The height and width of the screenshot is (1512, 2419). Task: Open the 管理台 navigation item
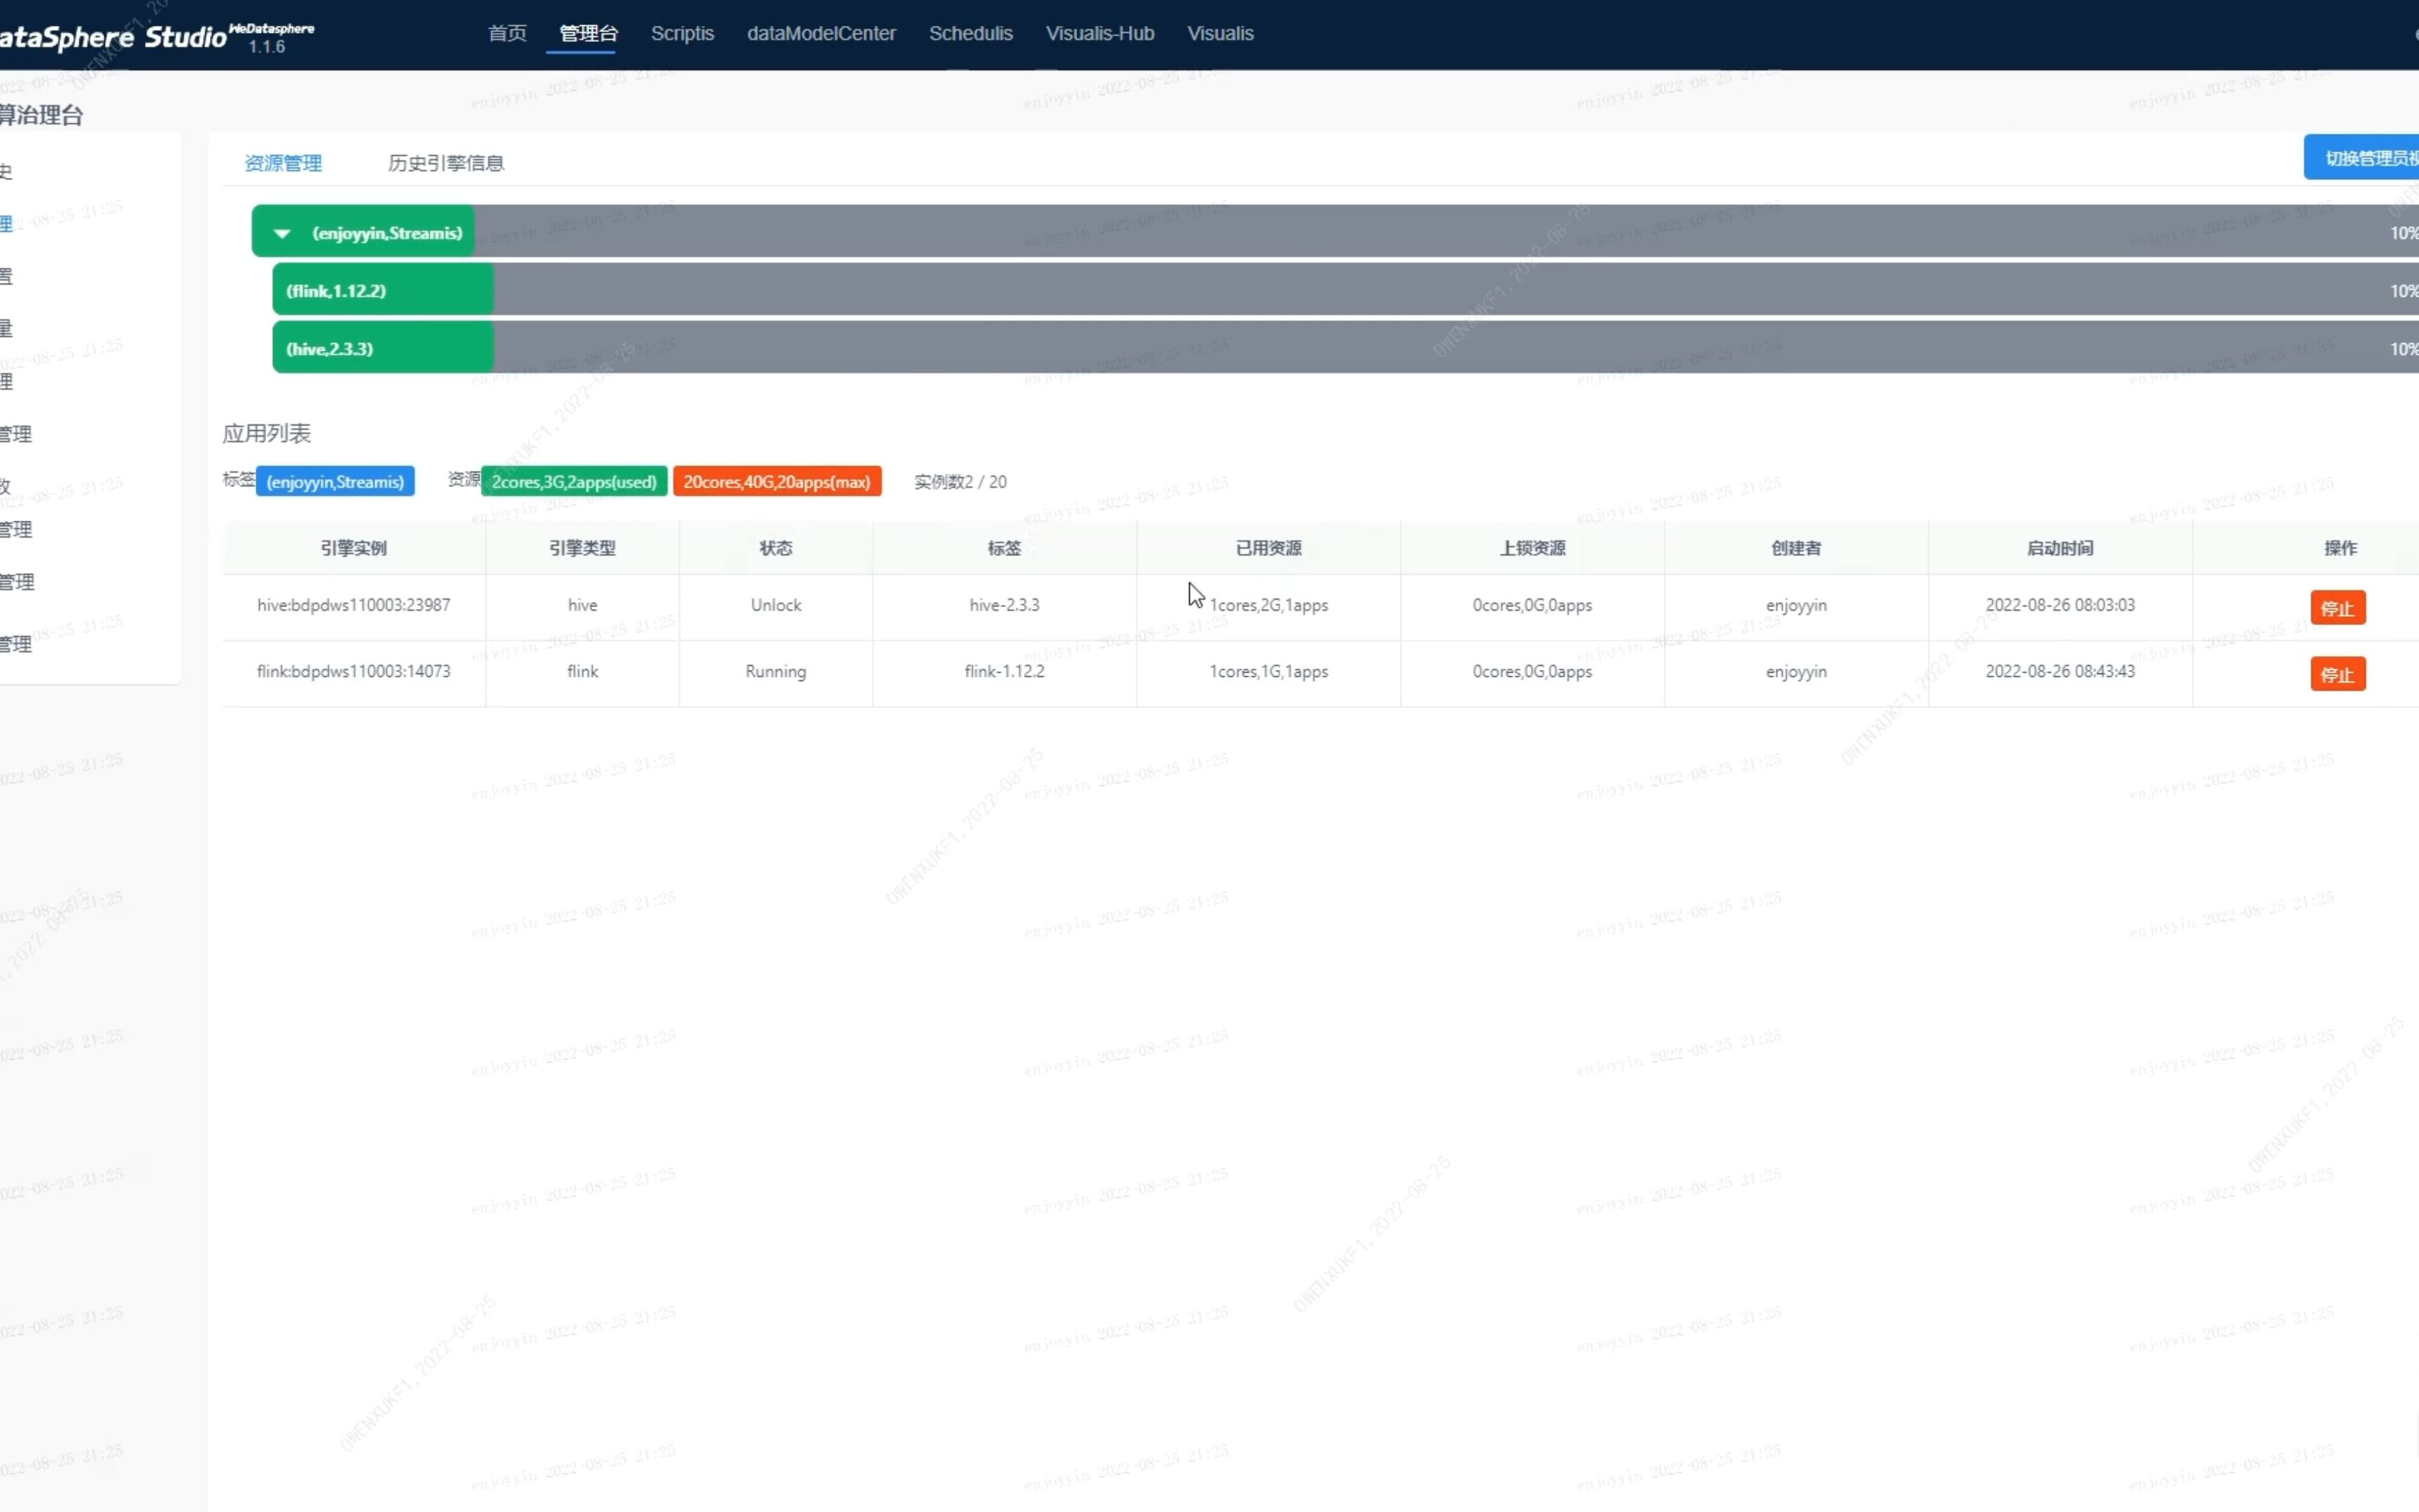tap(588, 33)
